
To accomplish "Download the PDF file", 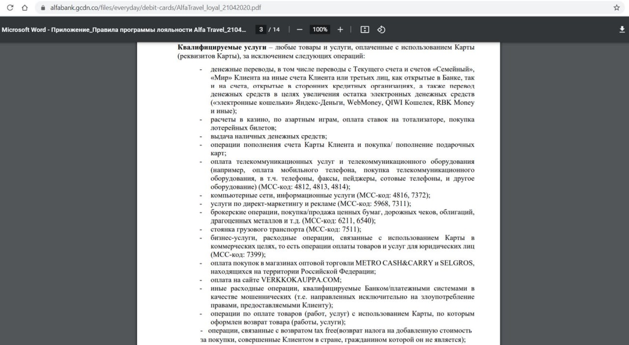I will [622, 29].
